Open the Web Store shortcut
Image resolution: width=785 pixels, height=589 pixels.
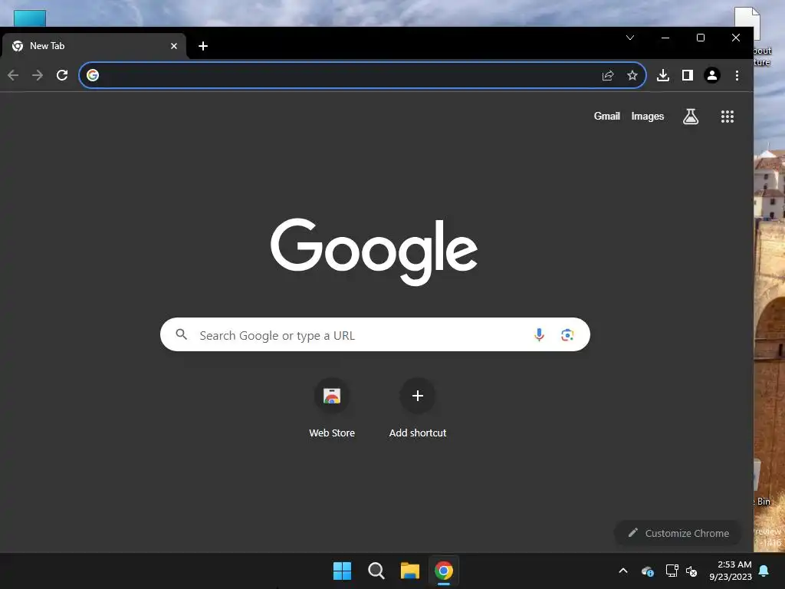pos(331,396)
